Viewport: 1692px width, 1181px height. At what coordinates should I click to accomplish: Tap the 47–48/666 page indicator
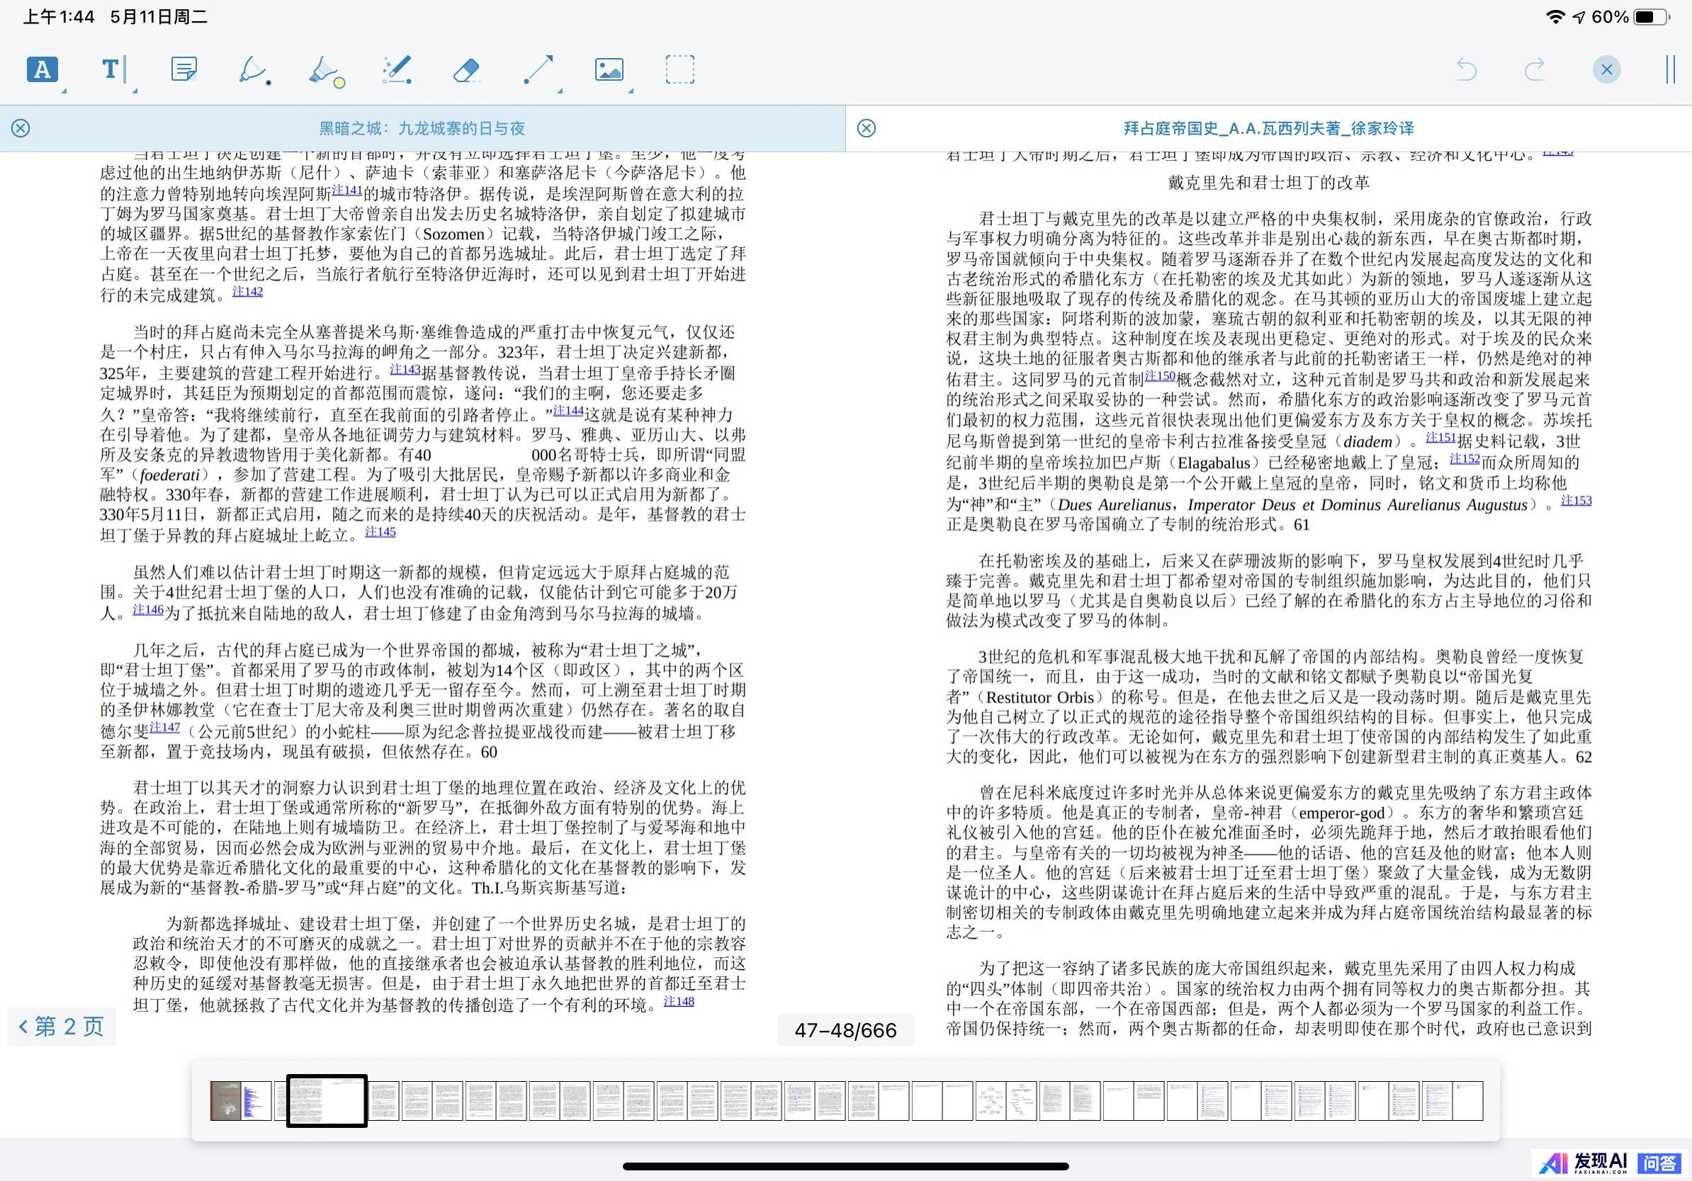(845, 1029)
